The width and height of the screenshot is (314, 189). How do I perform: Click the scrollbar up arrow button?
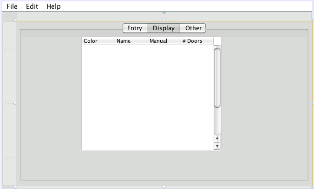pyautogui.click(x=217, y=138)
